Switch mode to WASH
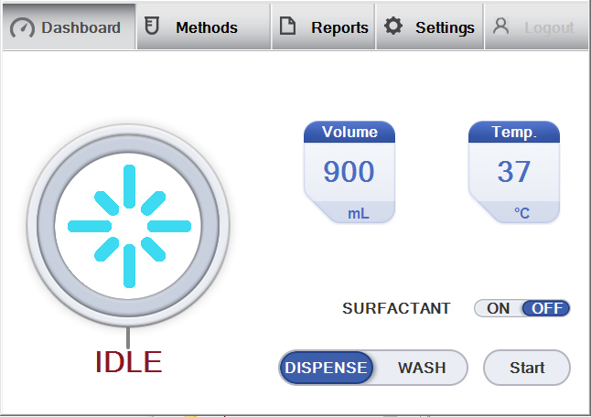 click(422, 368)
